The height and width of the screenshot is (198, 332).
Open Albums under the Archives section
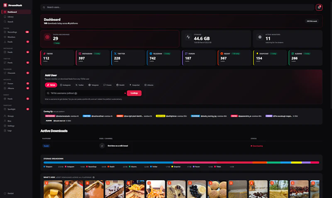click(16, 88)
